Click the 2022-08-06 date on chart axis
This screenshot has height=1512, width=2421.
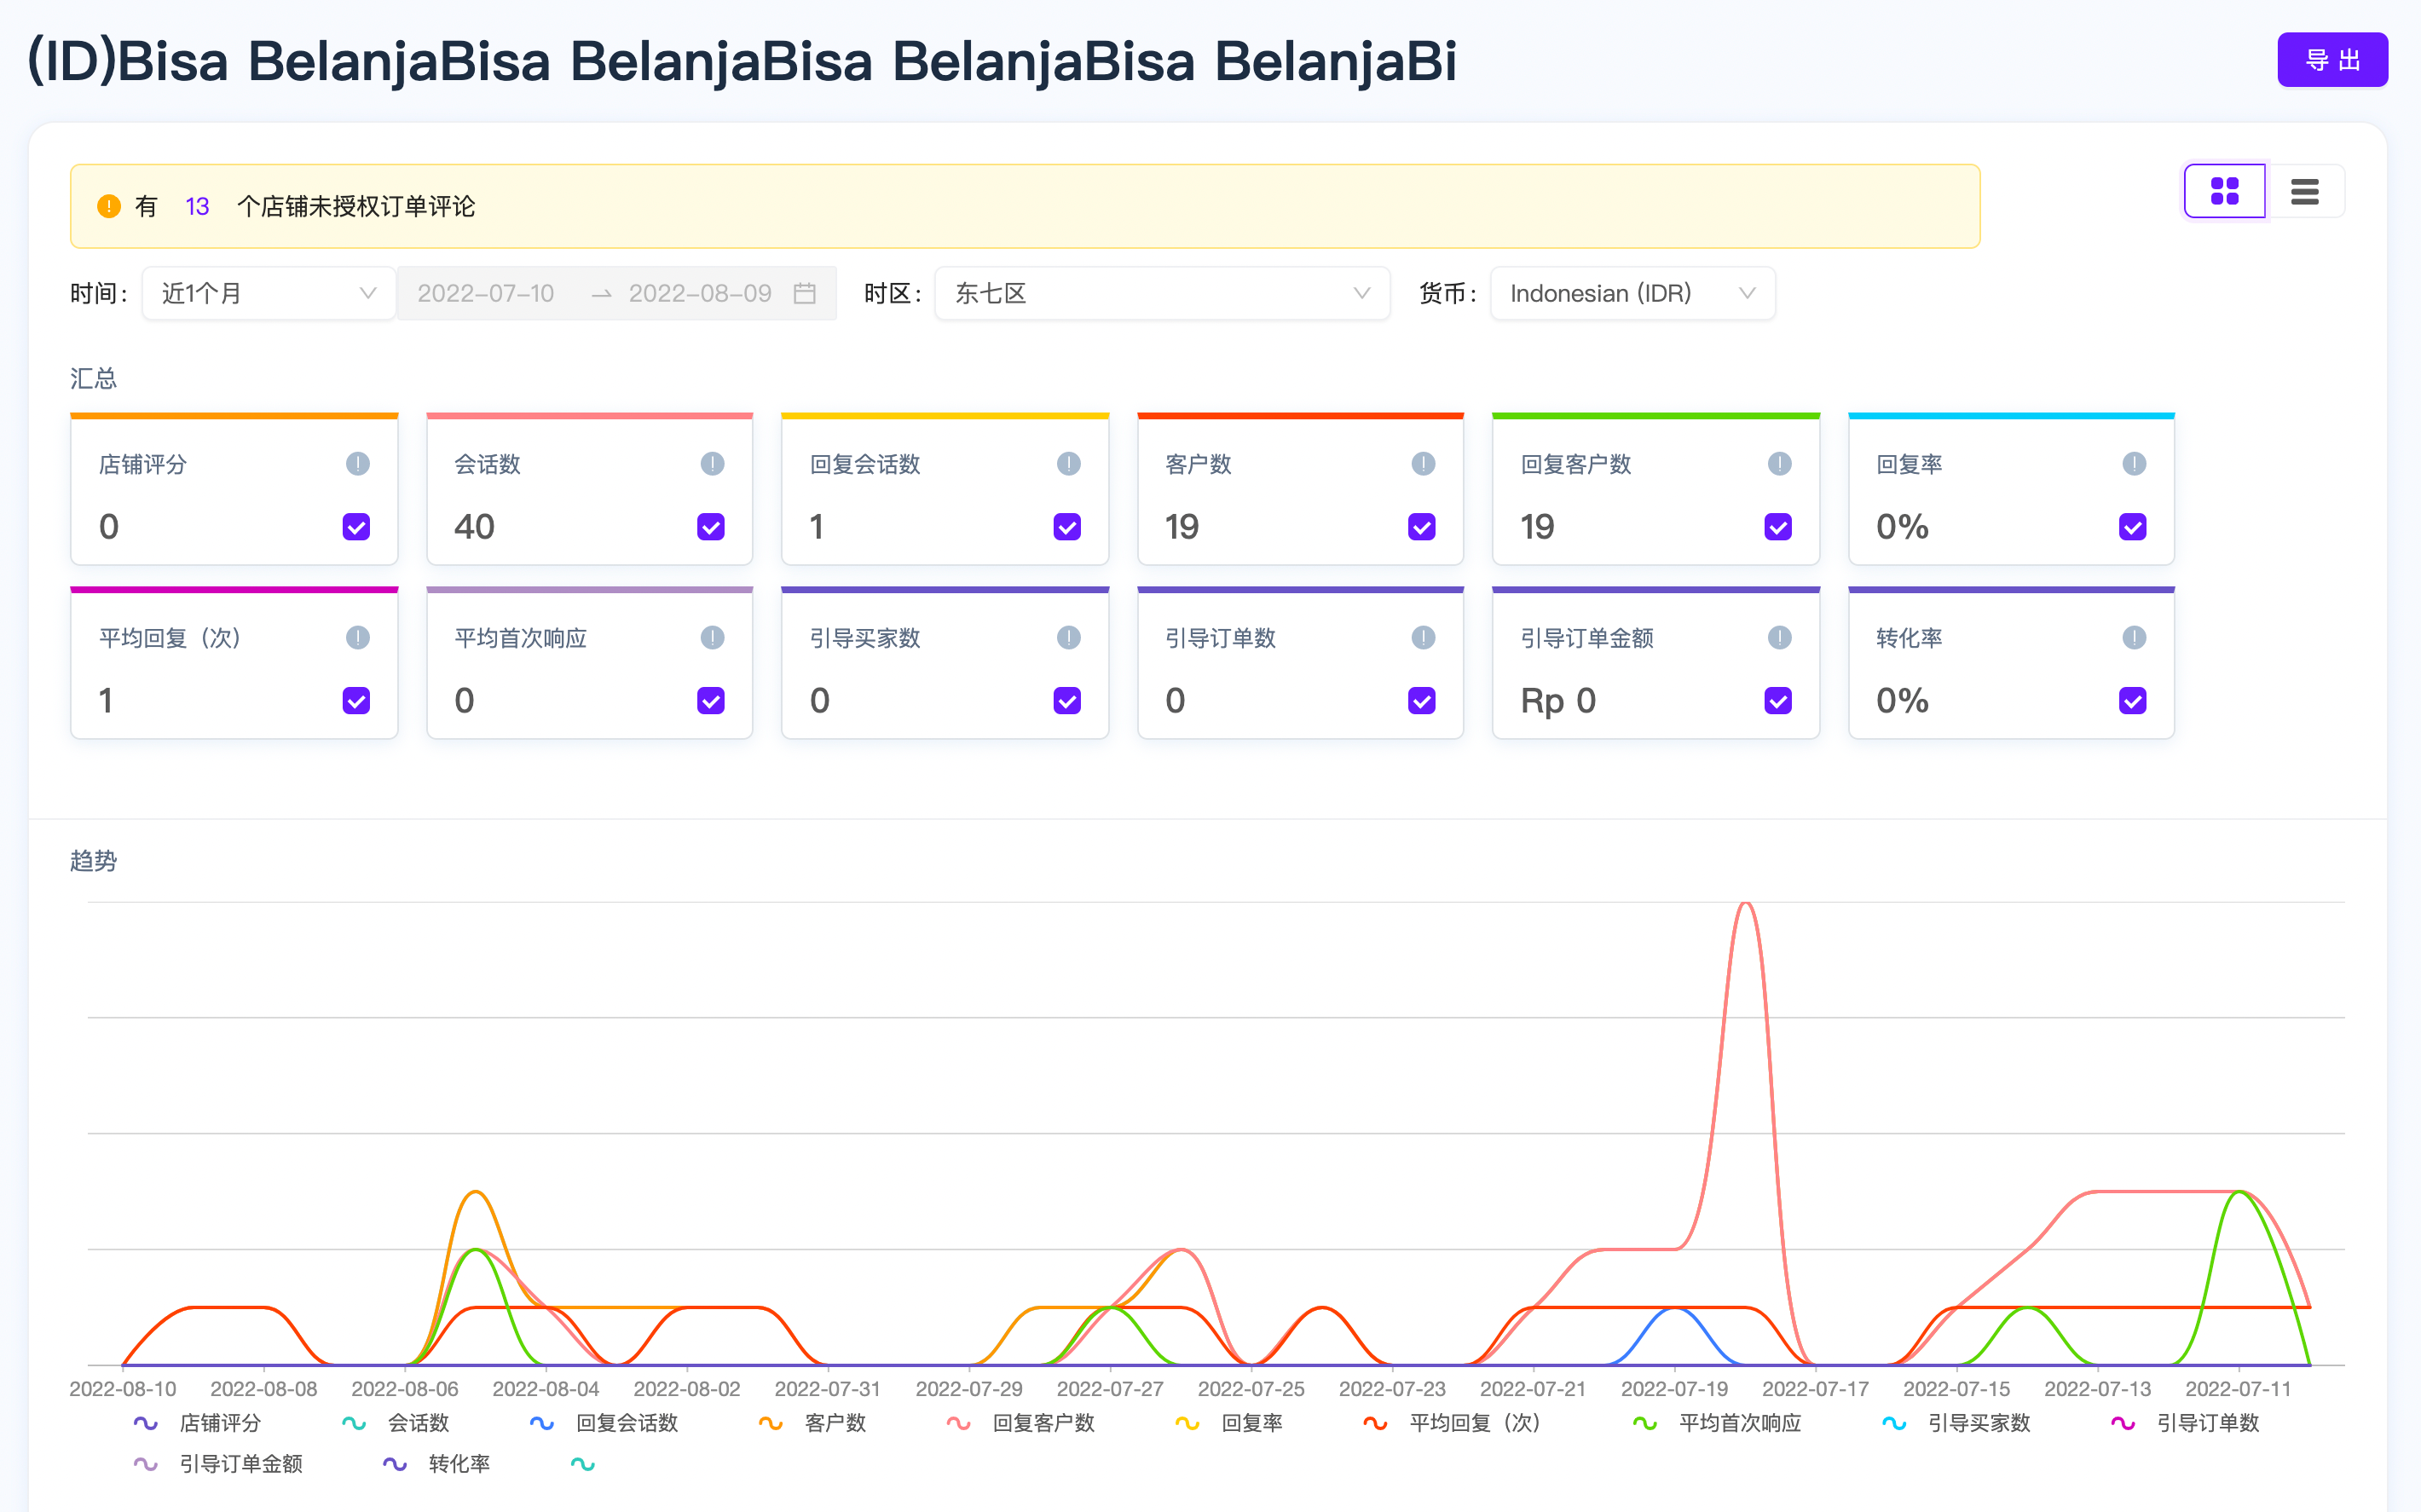pyautogui.click(x=405, y=1389)
